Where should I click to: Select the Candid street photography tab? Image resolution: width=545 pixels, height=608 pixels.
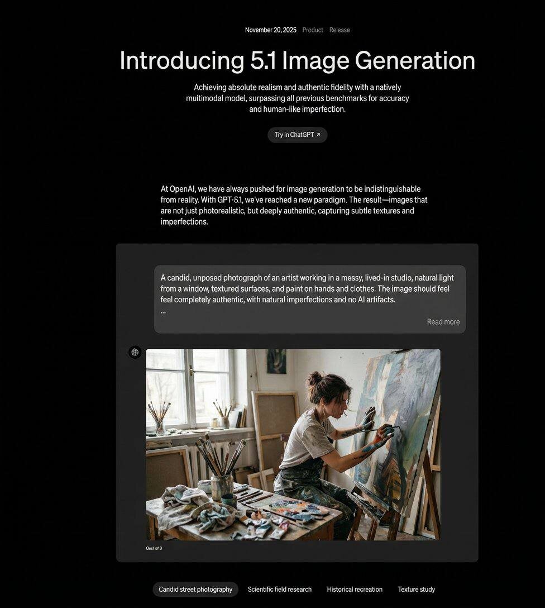[195, 590]
